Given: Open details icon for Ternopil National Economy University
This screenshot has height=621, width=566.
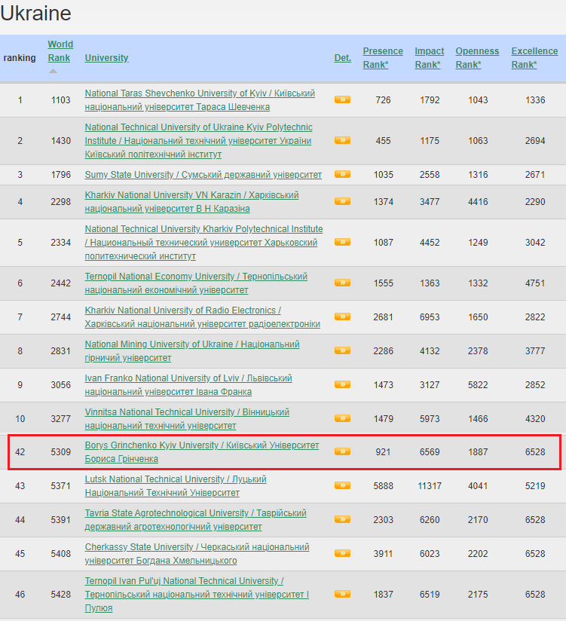Looking at the screenshot, I should (342, 283).
